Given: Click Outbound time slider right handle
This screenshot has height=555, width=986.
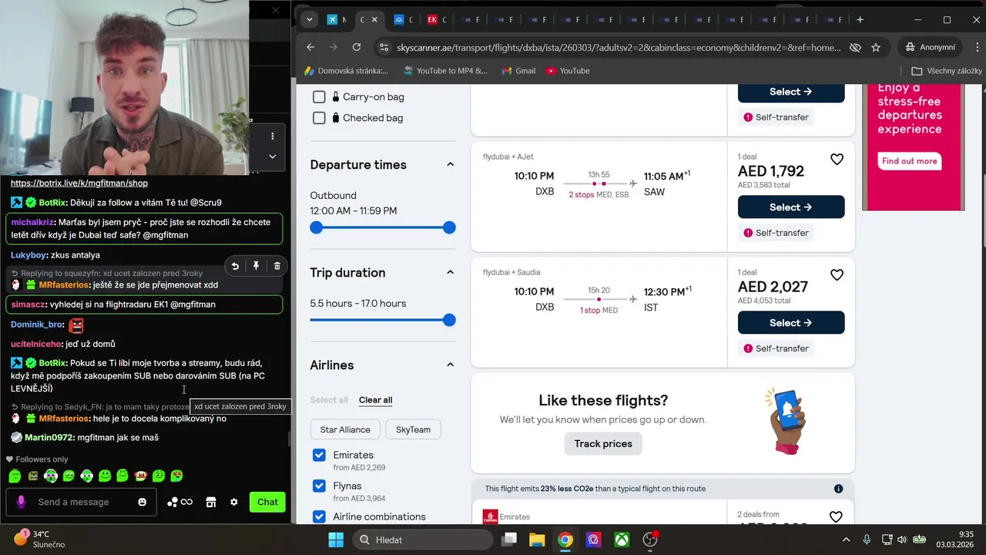Looking at the screenshot, I should click(449, 227).
